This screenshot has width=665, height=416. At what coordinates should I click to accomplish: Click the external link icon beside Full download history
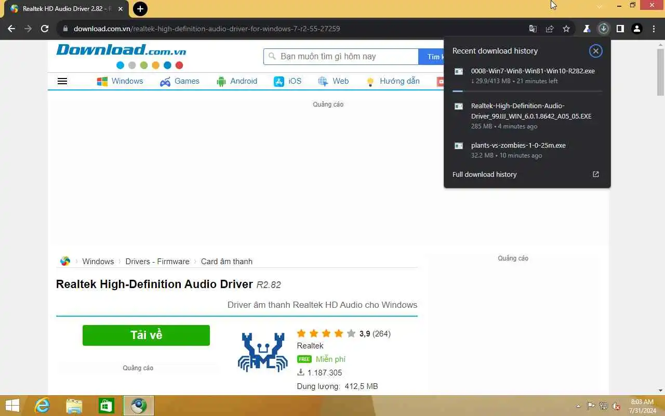pyautogui.click(x=596, y=174)
